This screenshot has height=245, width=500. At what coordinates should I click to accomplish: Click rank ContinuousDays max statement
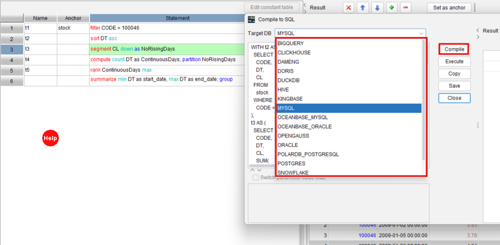pyautogui.click(x=167, y=70)
